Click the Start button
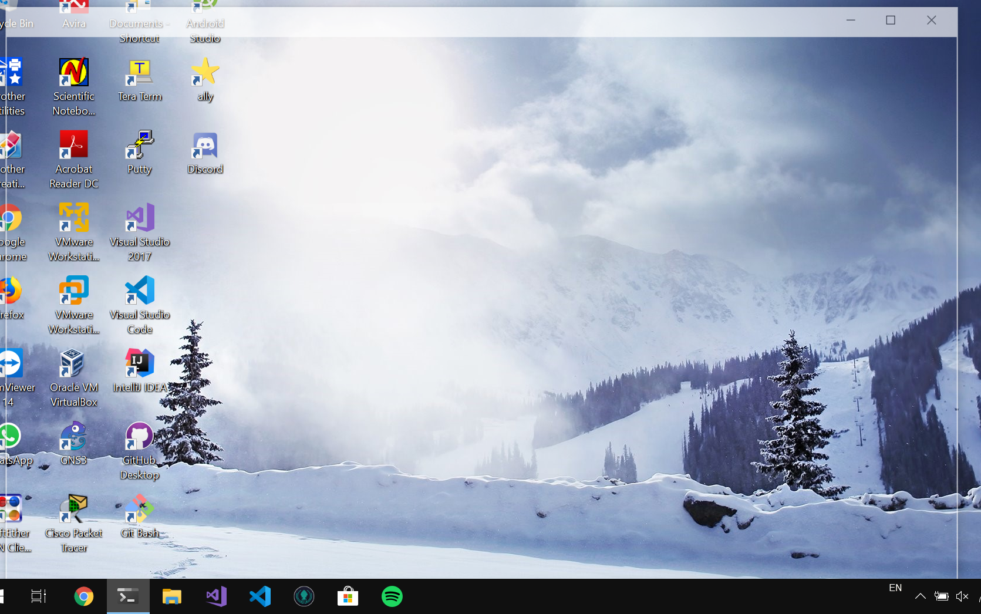This screenshot has height=614, width=981. tap(3, 596)
